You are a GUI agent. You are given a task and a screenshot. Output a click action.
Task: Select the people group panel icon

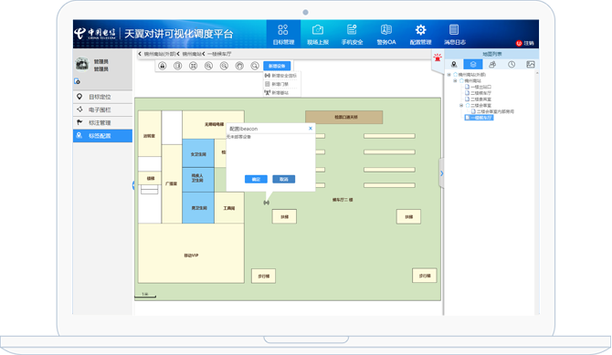coord(492,65)
